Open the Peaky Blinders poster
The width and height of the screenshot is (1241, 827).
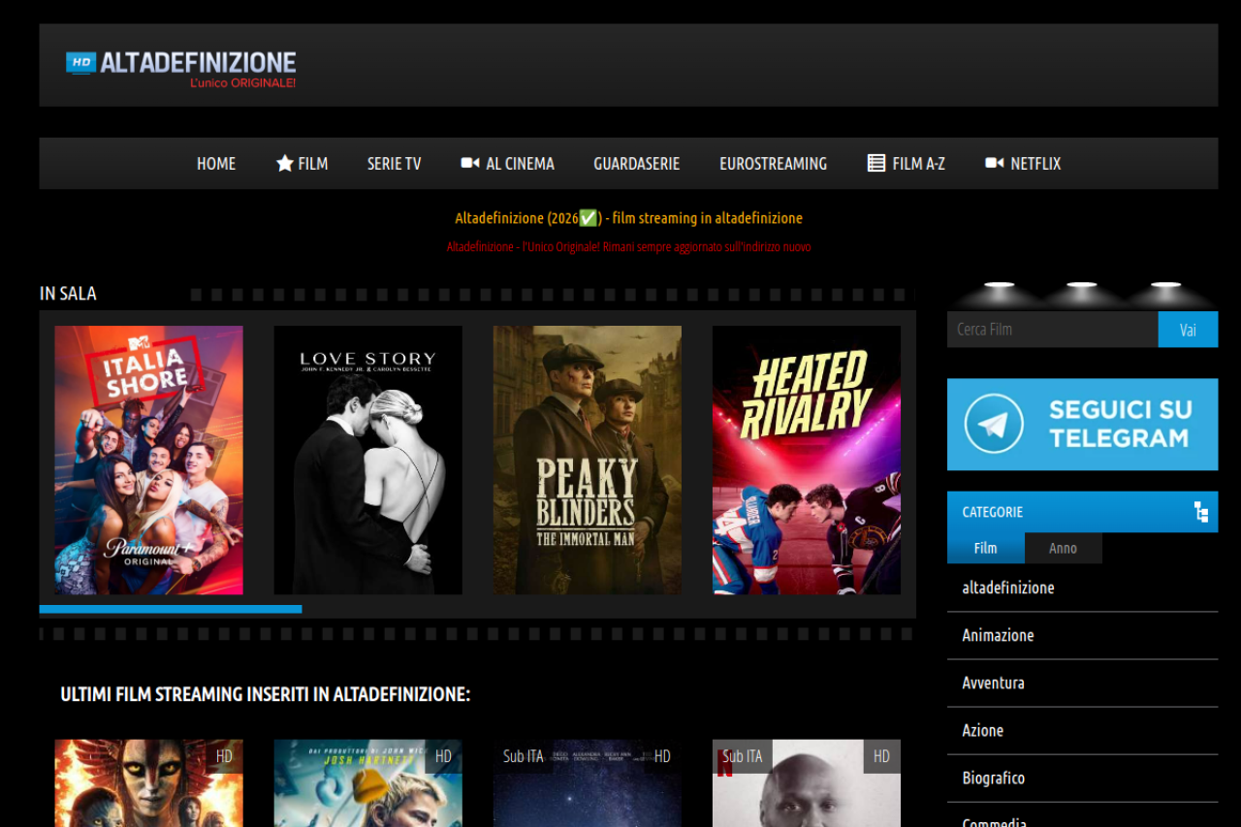[587, 460]
